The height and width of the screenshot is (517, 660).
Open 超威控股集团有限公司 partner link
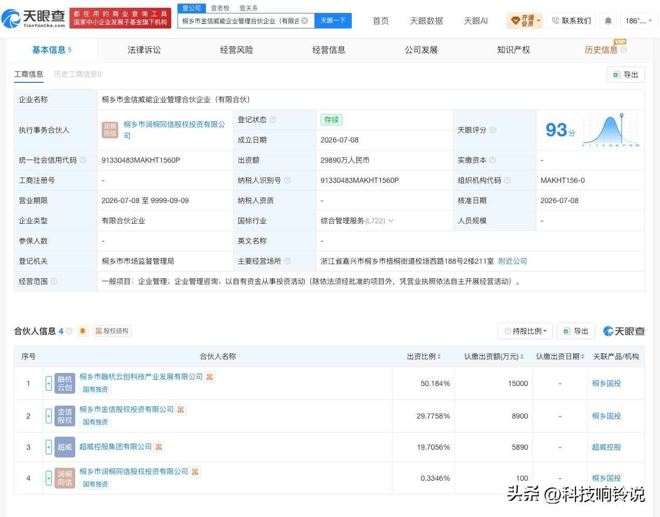coord(116,447)
